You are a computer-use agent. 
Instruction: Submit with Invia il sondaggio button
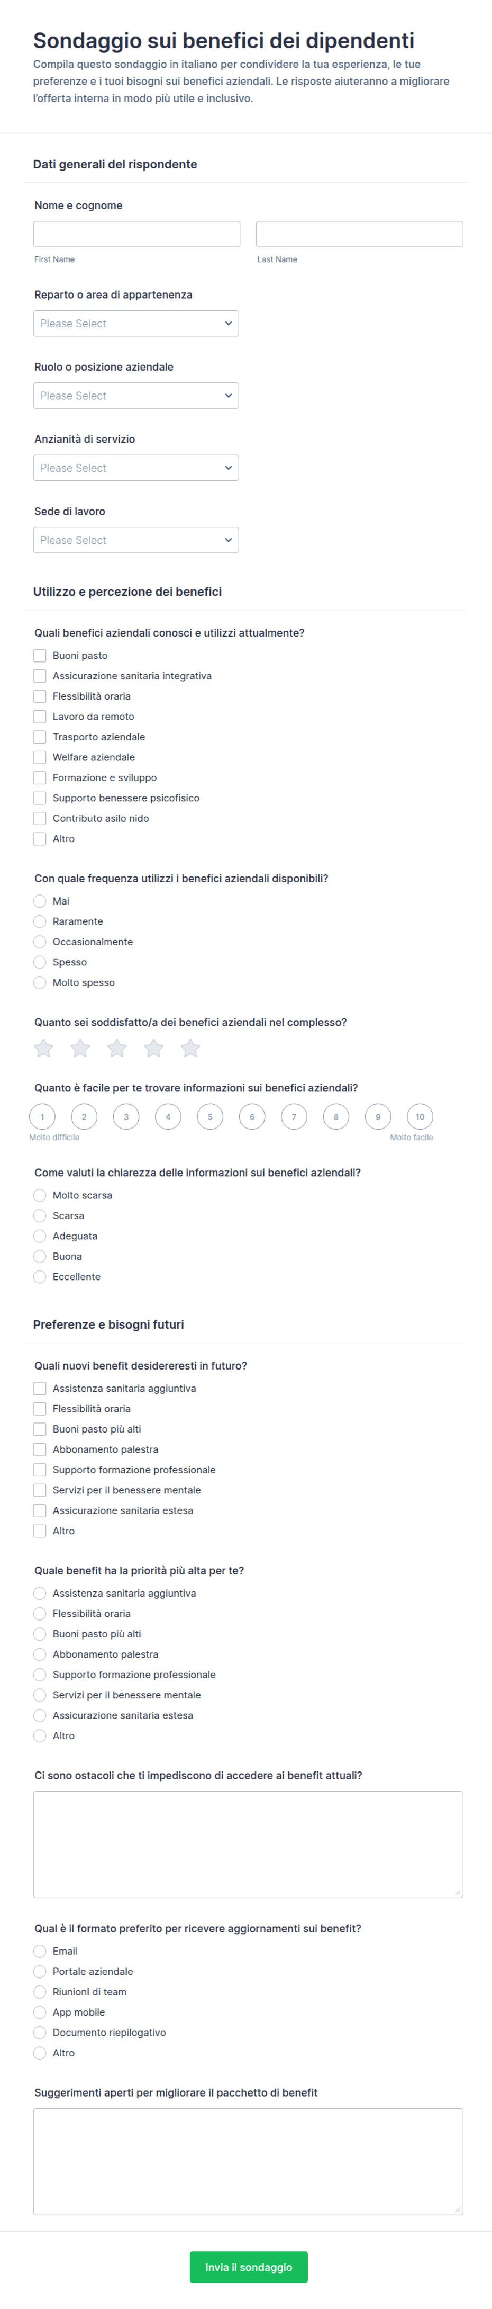(248, 2267)
